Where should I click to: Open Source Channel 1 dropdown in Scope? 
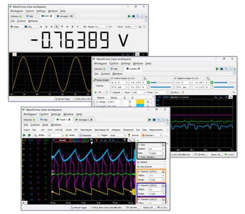pyautogui.click(x=152, y=135)
